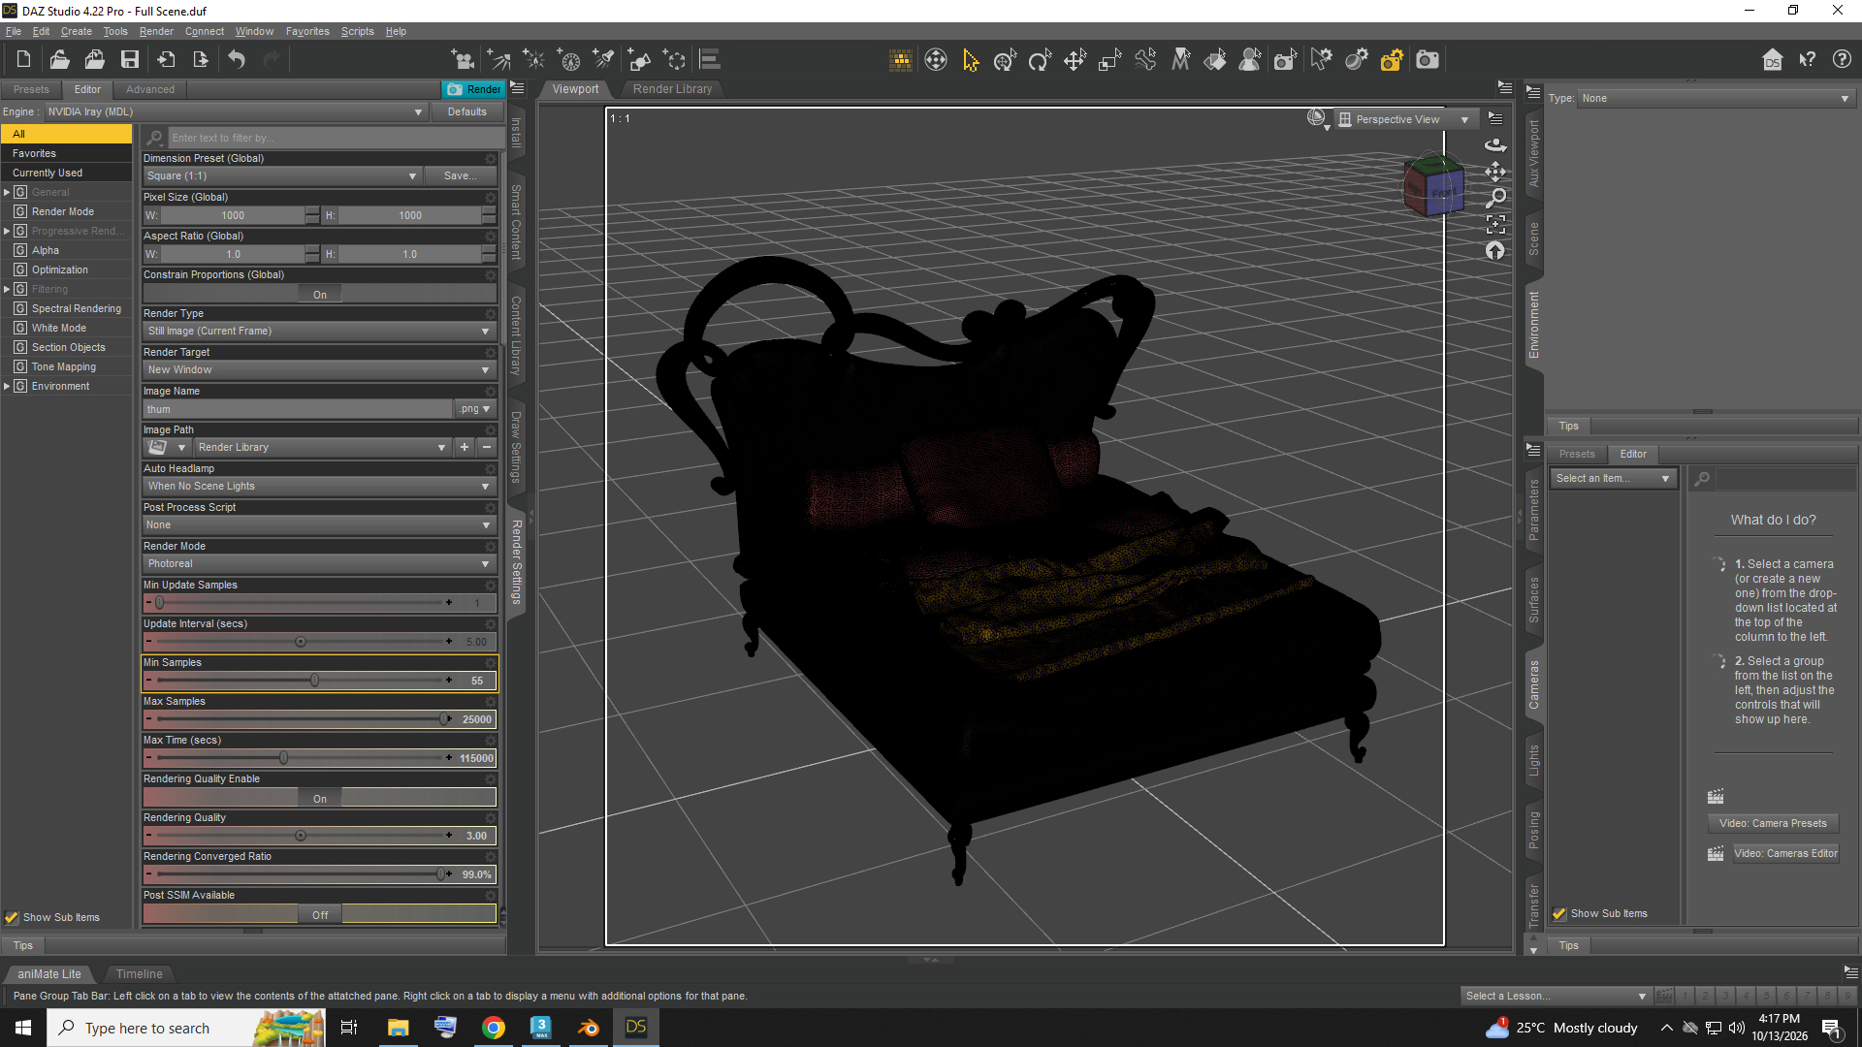Click the viewport zoom magnifier icon
Viewport: 1862px width, 1047px height.
1495,198
